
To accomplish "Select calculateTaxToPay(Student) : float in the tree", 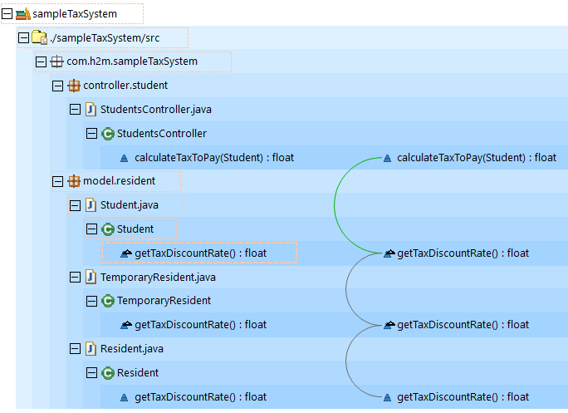I will pyautogui.click(x=214, y=158).
